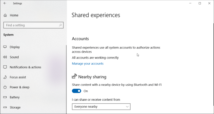Click the Nearby sharing share icon

coord(74,76)
